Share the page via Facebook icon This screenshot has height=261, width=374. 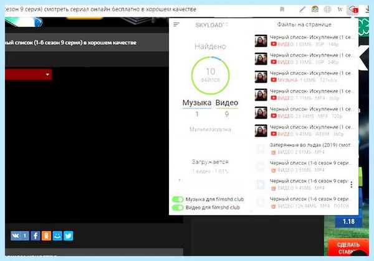[x=36, y=236]
